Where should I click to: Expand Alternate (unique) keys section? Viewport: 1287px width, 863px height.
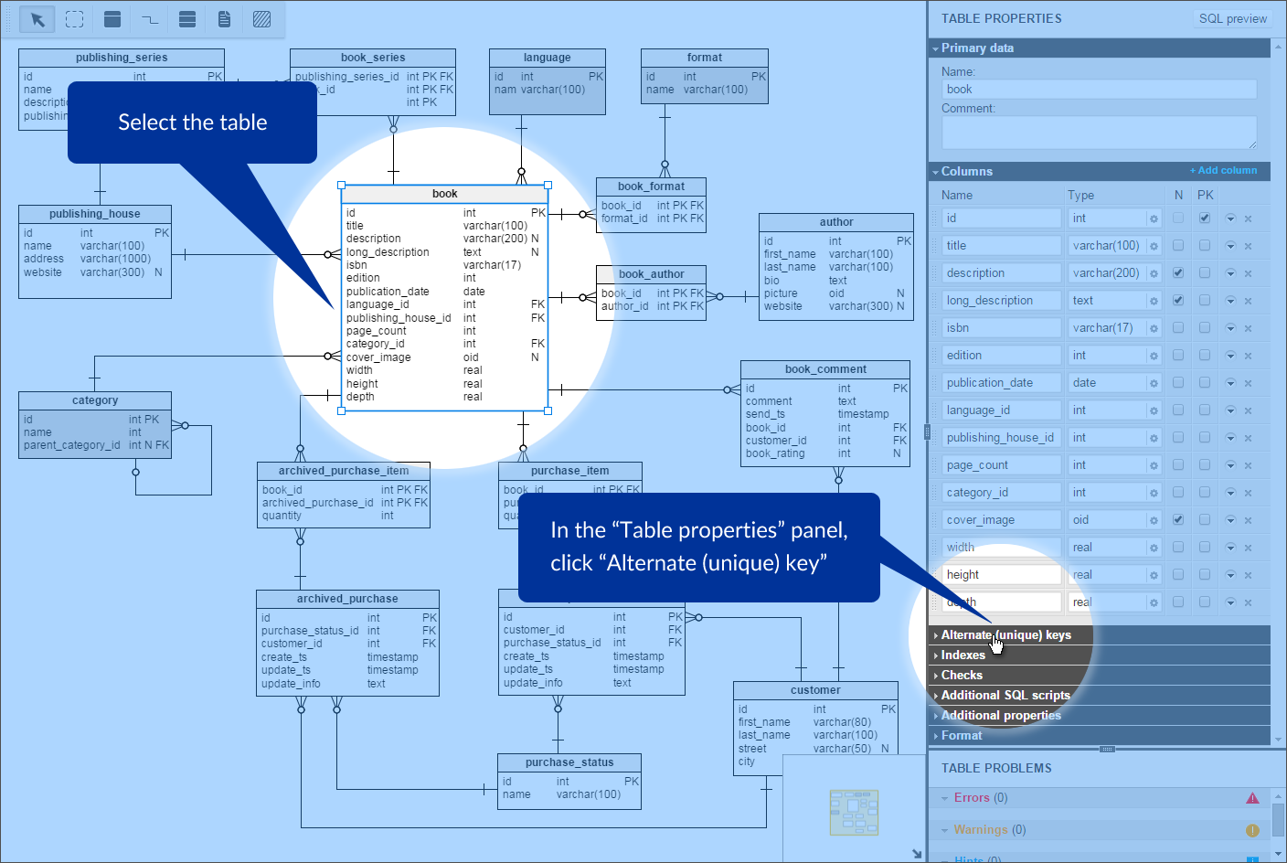[x=1099, y=634]
